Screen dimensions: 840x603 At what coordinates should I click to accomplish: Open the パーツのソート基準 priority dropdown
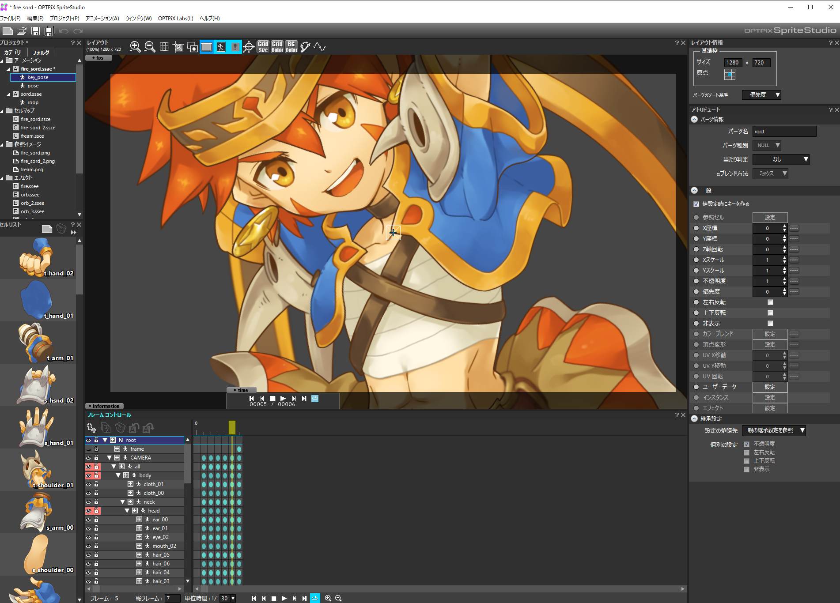pyautogui.click(x=762, y=95)
